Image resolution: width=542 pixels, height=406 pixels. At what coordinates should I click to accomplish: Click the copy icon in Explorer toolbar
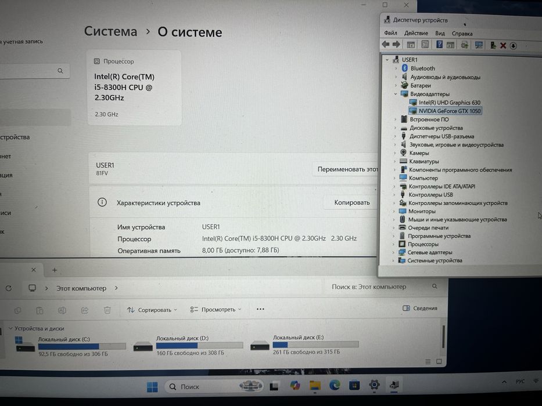coord(17,311)
